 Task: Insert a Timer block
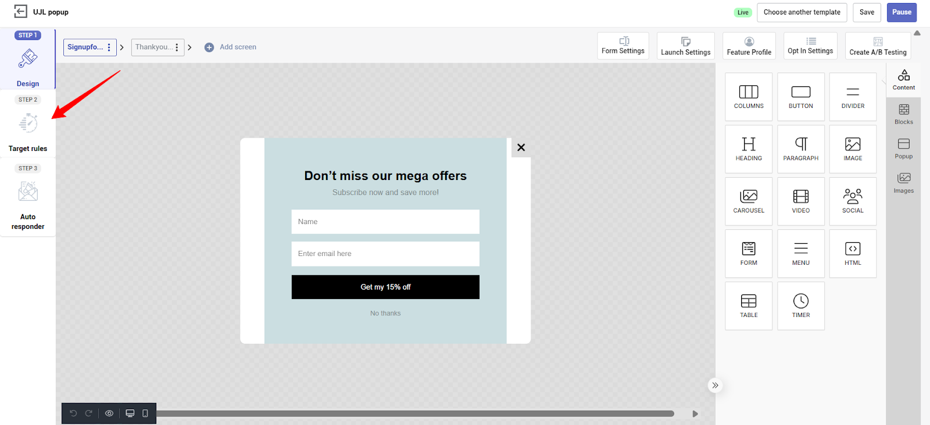801,306
